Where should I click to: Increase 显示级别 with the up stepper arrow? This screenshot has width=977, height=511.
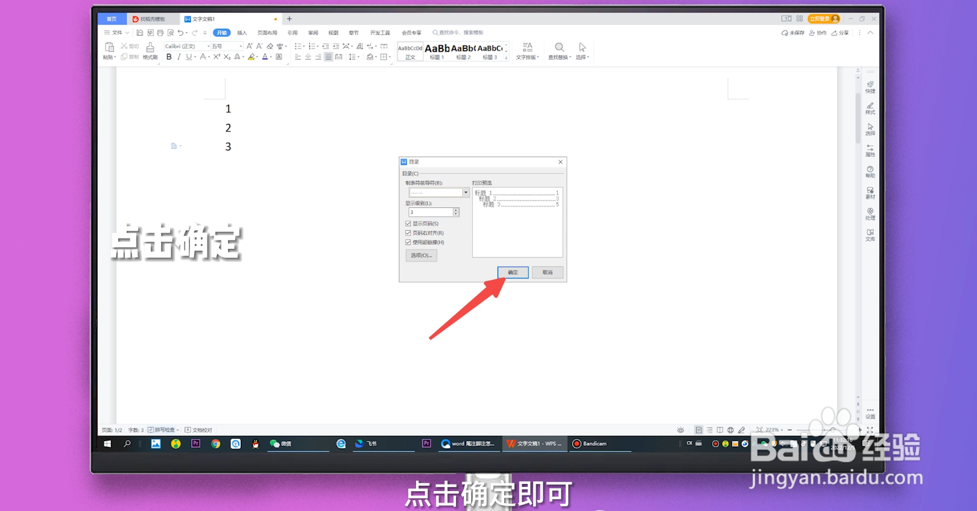tap(456, 210)
